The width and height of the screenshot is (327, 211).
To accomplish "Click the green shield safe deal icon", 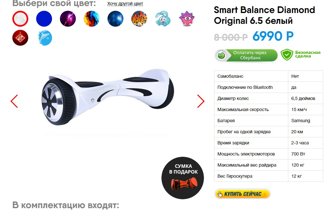I will click(x=287, y=55).
